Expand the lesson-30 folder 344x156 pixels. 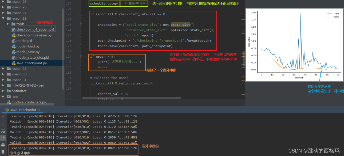3,74
